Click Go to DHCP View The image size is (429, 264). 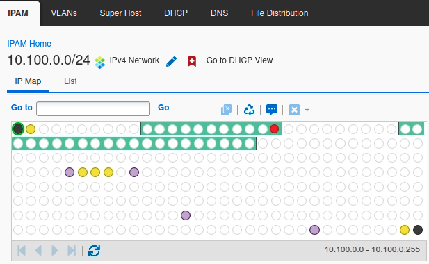(239, 60)
